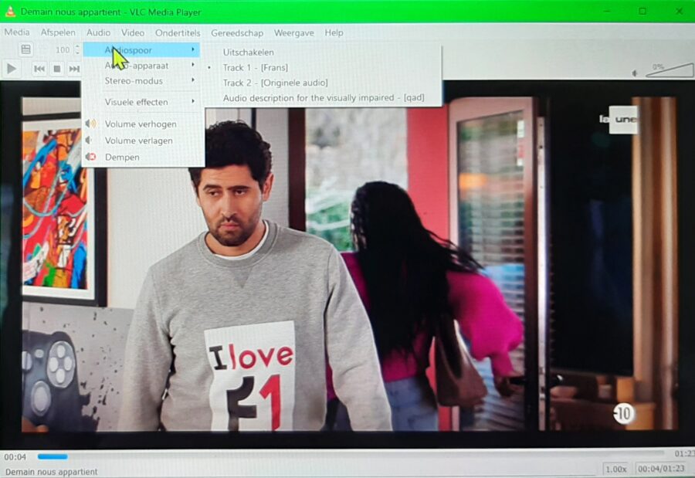Open the Ondertitels menu
695x478 pixels.
pos(178,33)
